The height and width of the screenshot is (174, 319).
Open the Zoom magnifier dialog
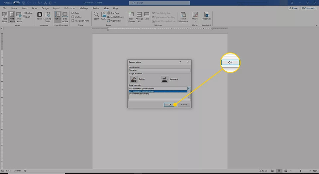pos(96,16)
